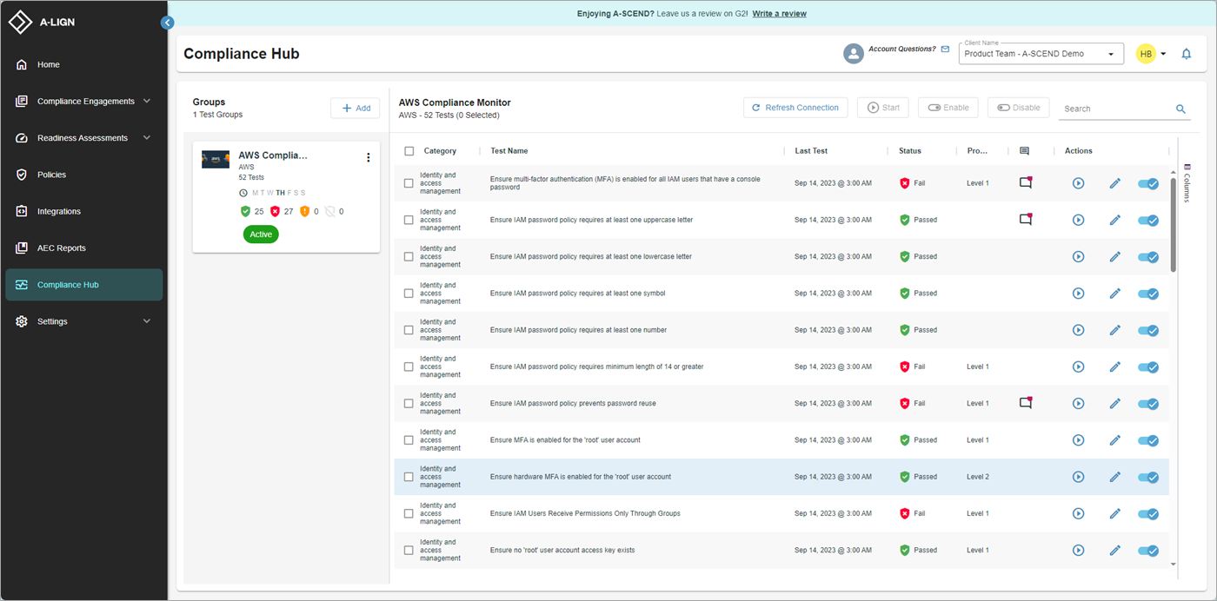
Task: Run the password reuse test
Action: click(1078, 404)
